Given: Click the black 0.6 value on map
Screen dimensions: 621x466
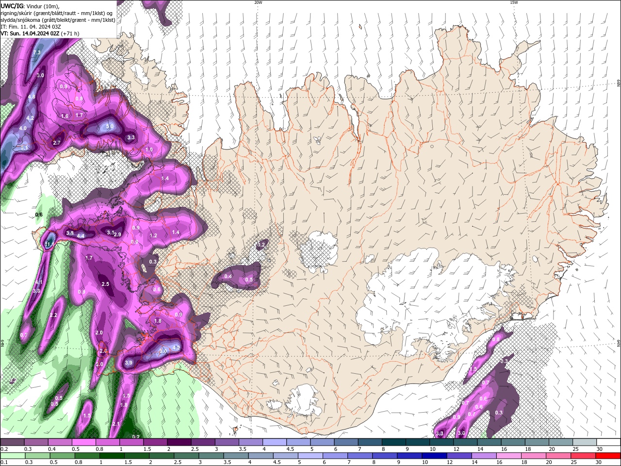Looking at the screenshot, I should click(x=39, y=215).
